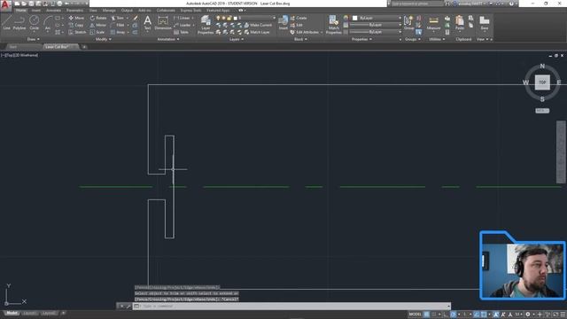567x319 pixels.
Task: Expand the Layers panel
Action: coord(237,39)
